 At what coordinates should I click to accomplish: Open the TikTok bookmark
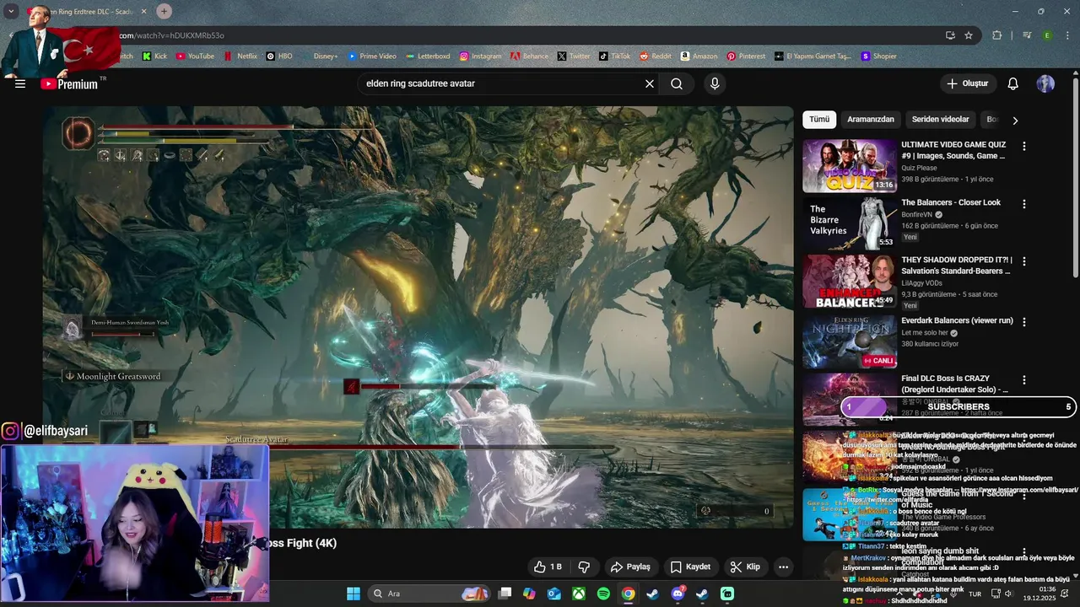(x=615, y=56)
